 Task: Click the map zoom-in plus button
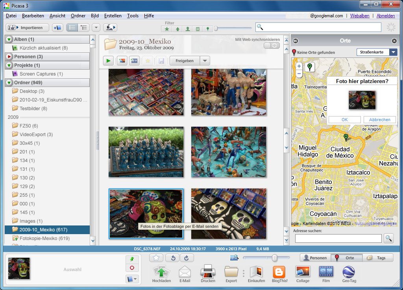[x=299, y=66]
